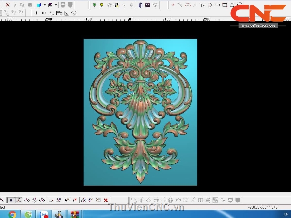Screen dimensions: 291x218
Task: Click the plus crosshair icon in second toolbar
Action: pos(36,13)
